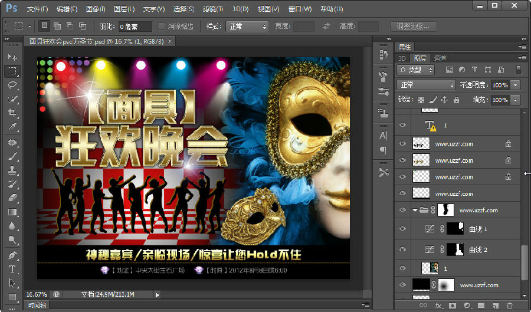Hide the text layer 1 eye
Image resolution: width=531 pixels, height=312 pixels.
pos(402,125)
